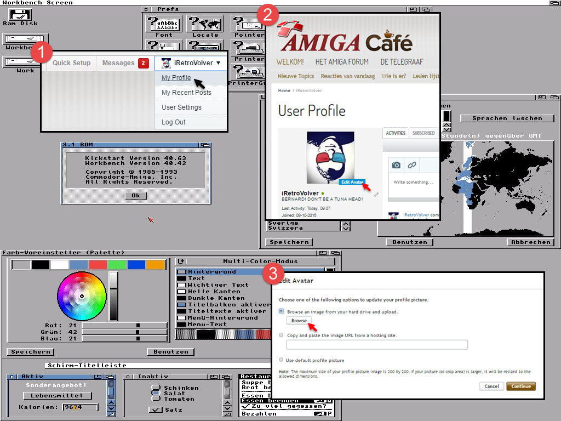Click the link chain icon in profile
561x421 pixels.
coord(412,165)
